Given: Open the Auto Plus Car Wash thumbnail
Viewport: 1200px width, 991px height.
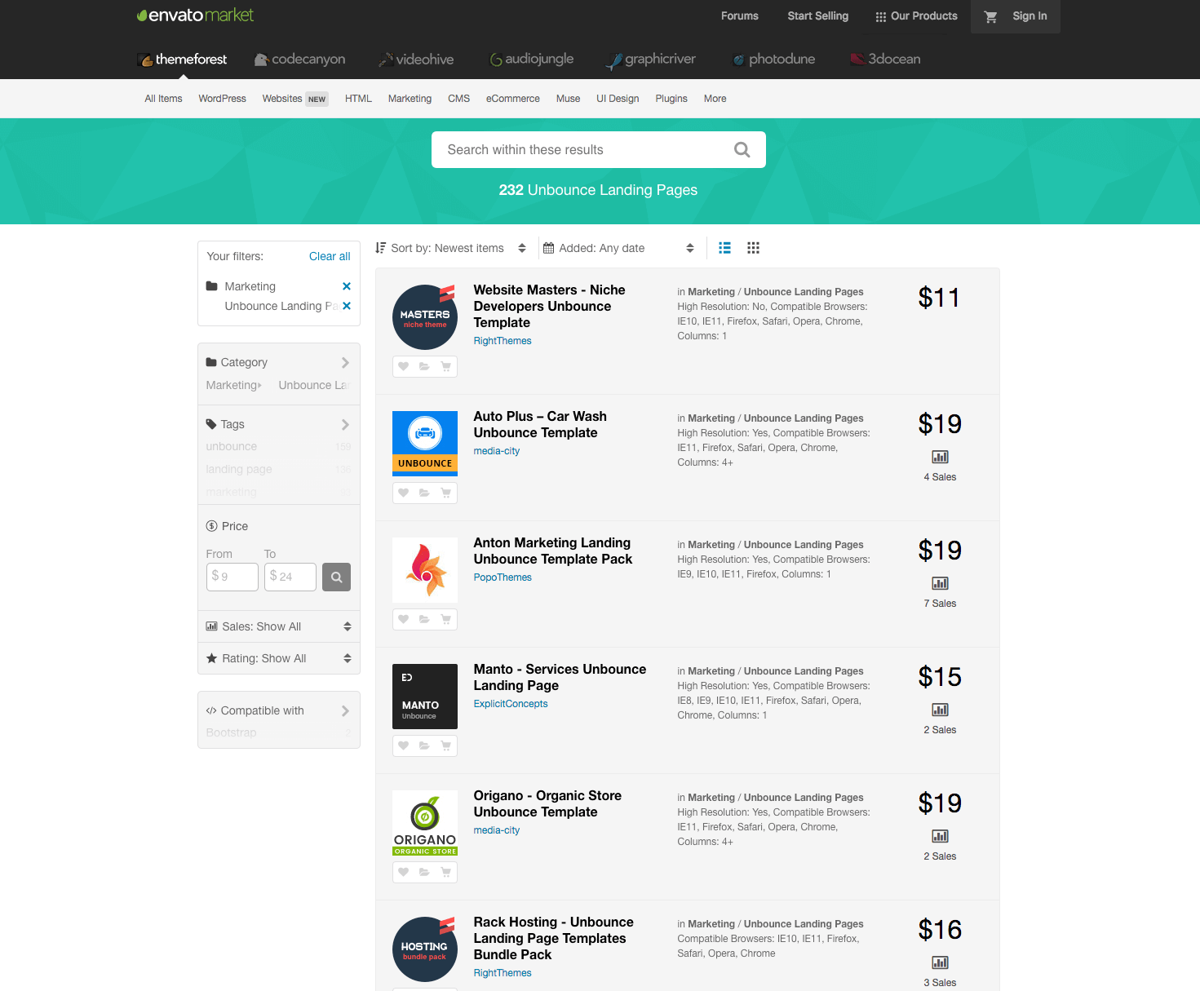Looking at the screenshot, I should point(425,444).
